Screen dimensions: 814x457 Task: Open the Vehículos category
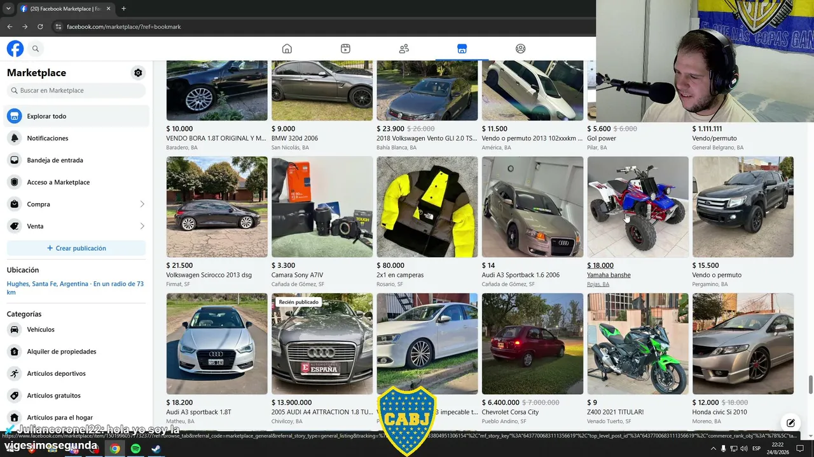coord(78,330)
